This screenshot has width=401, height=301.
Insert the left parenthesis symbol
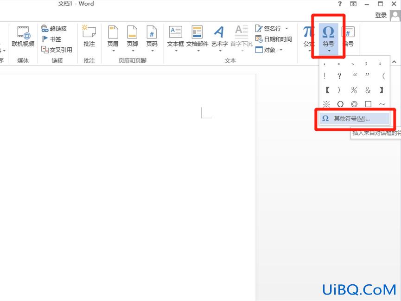point(383,76)
